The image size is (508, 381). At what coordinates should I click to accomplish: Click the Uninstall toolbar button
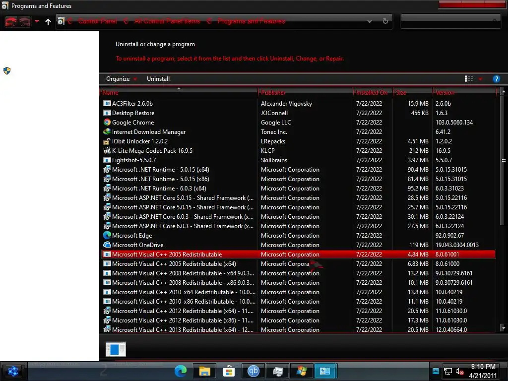point(158,79)
